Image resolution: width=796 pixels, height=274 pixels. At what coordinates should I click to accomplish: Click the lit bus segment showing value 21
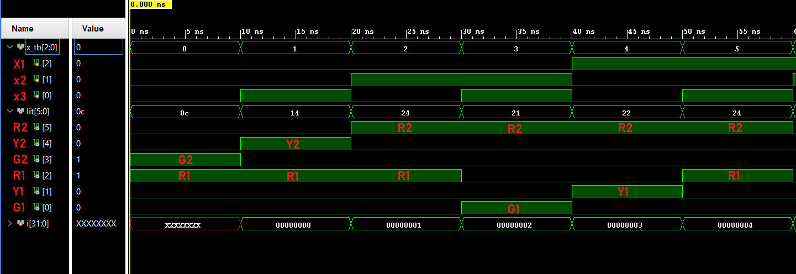[516, 112]
